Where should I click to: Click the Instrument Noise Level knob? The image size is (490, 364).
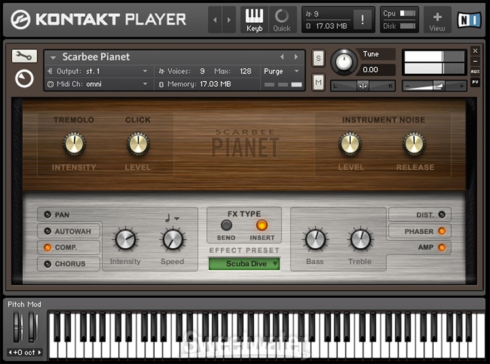pos(350,144)
